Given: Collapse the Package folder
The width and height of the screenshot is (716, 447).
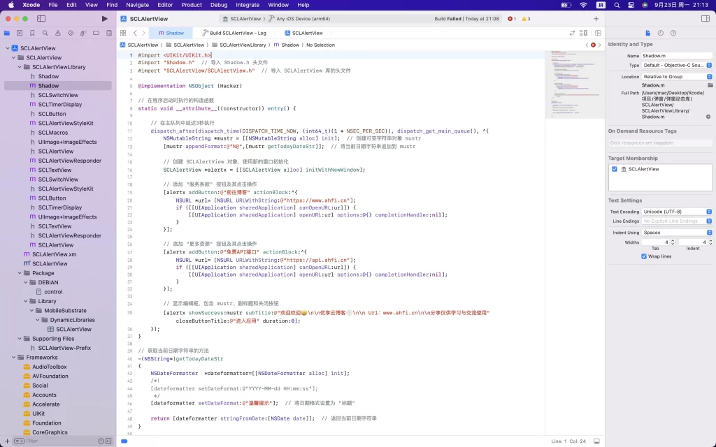Looking at the screenshot, I should [x=20, y=273].
